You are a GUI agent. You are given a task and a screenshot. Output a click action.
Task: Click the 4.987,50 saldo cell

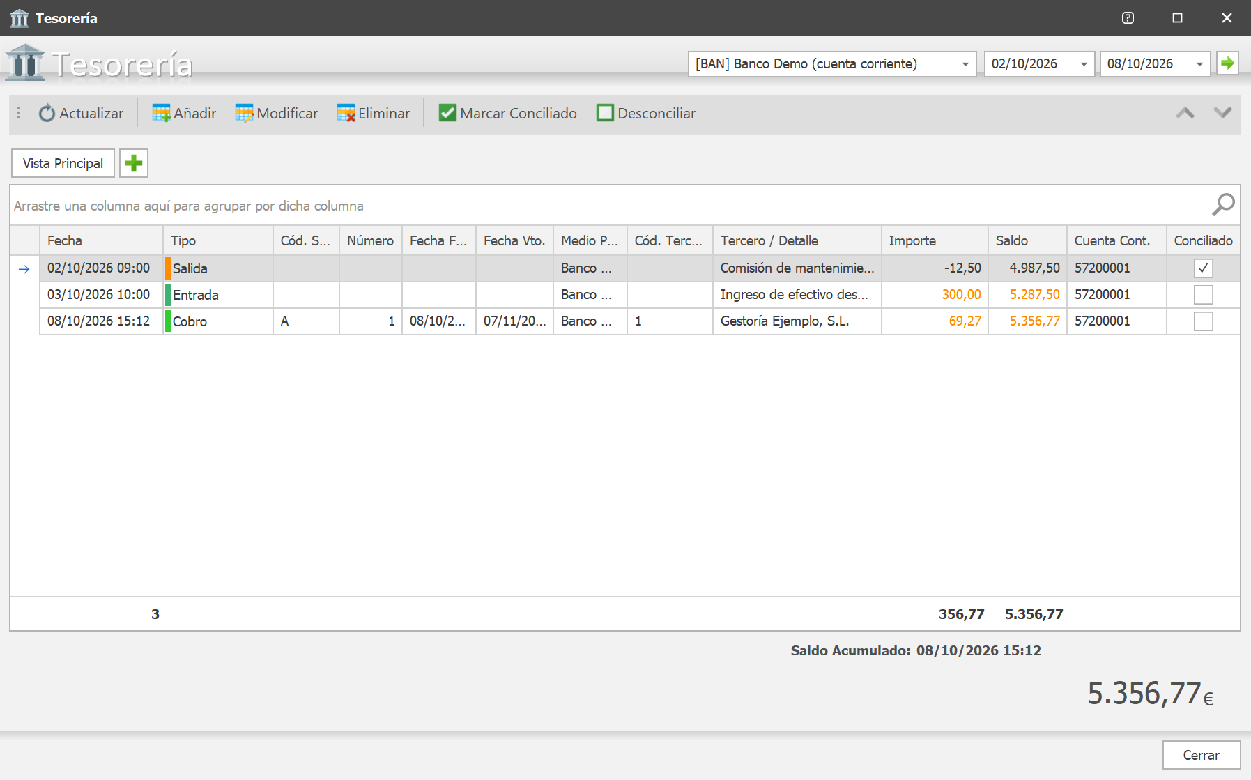click(1027, 268)
